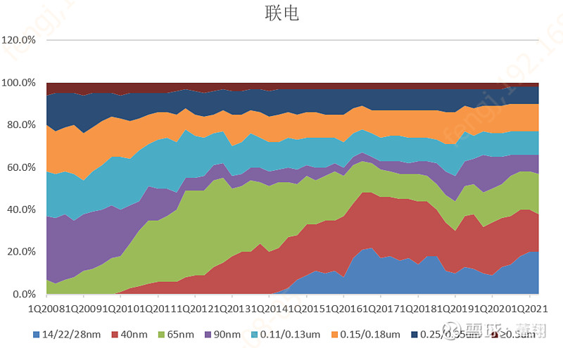
Task: Select the 65nm legend text
Action: (x=180, y=333)
